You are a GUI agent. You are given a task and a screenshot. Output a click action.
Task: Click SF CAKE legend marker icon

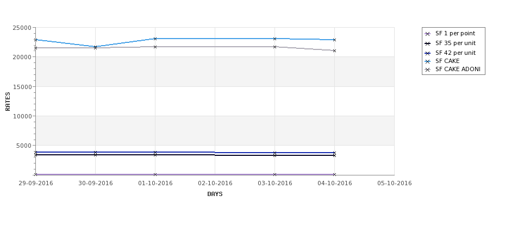coord(428,61)
